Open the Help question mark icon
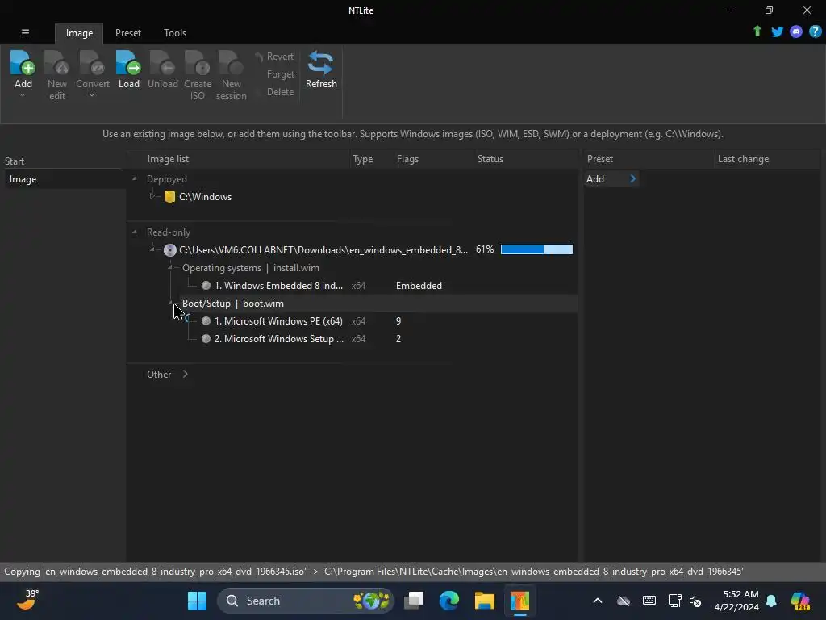Screen dimensions: 826x620 point(815,31)
